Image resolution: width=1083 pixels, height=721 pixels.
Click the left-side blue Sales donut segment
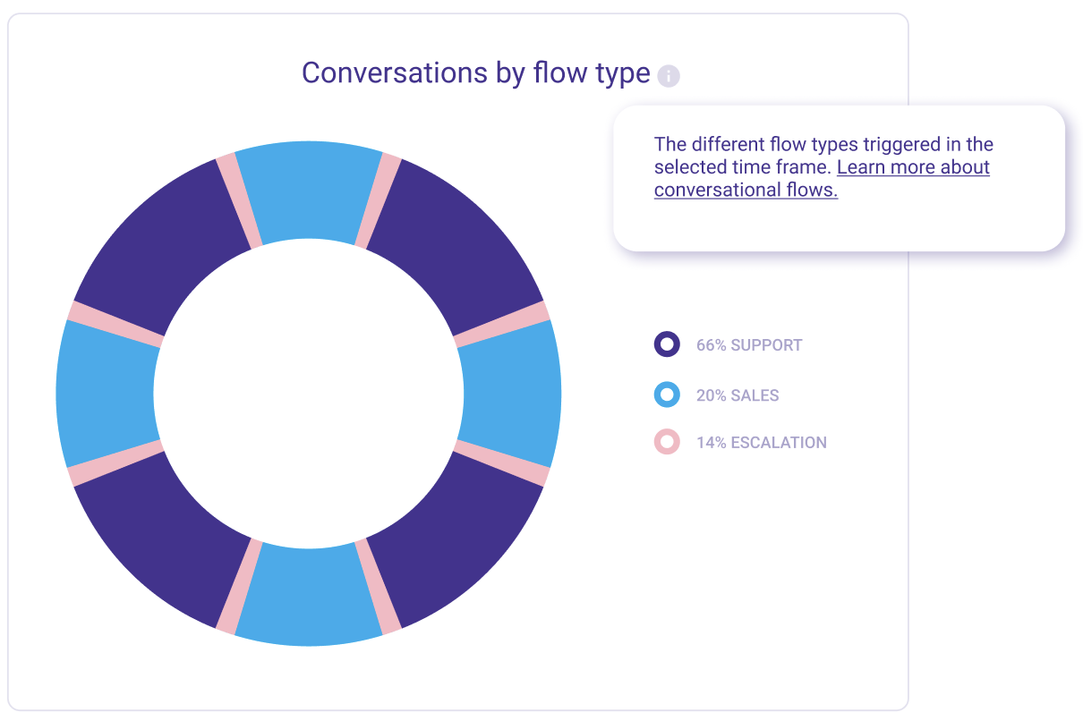107,394
